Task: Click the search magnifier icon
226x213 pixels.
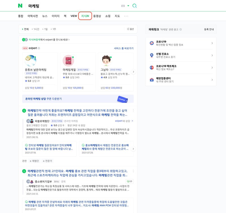Action: [x=134, y=6]
